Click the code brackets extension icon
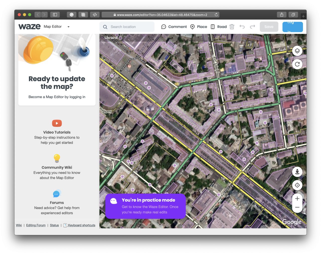The width and height of the screenshot is (321, 254). [x=95, y=15]
